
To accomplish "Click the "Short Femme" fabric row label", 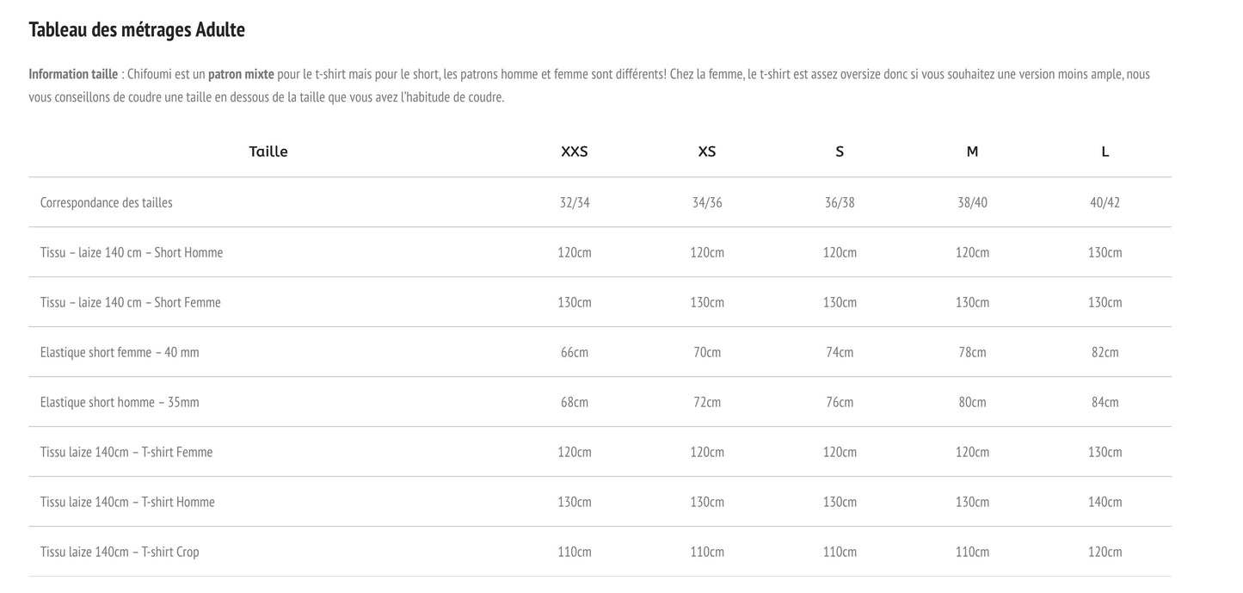I will pyautogui.click(x=131, y=303).
